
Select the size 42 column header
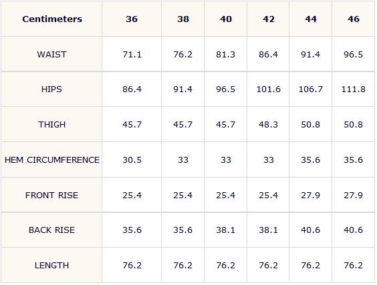[x=268, y=19]
